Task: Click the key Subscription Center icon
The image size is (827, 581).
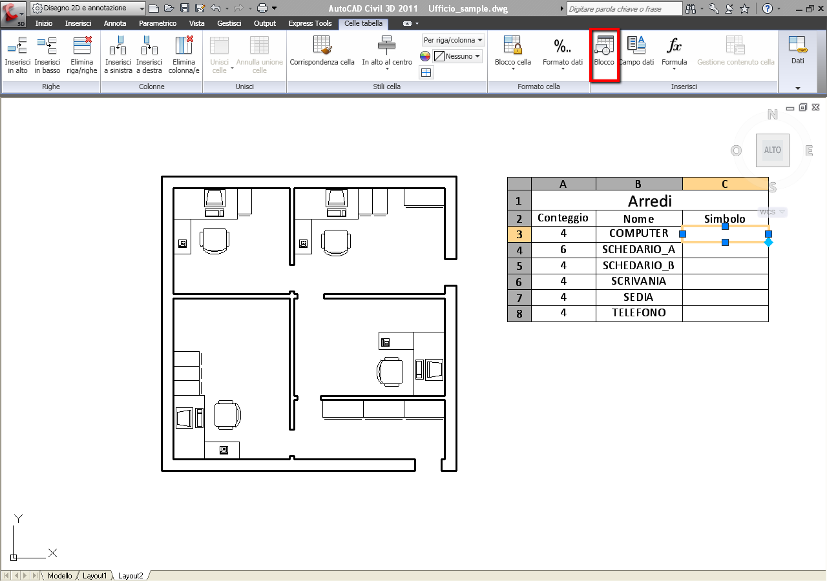Action: coord(714,8)
